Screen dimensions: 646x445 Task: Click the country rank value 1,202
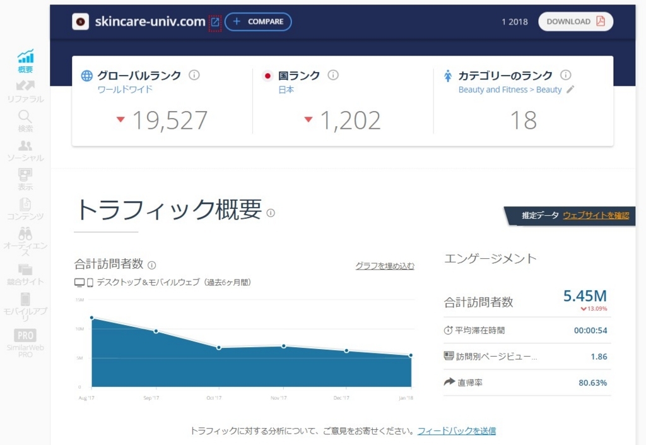(x=351, y=121)
